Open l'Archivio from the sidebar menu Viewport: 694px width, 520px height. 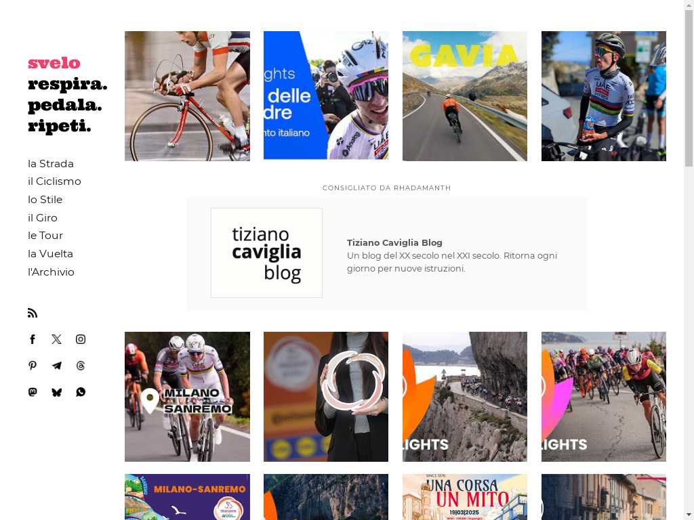tap(51, 272)
